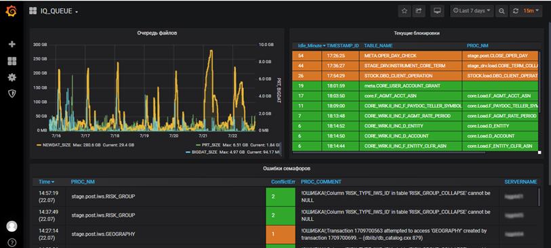Click the timestamp 18:09:00 cell
Image resolution: width=551 pixels, height=248 pixels.
[340, 106]
